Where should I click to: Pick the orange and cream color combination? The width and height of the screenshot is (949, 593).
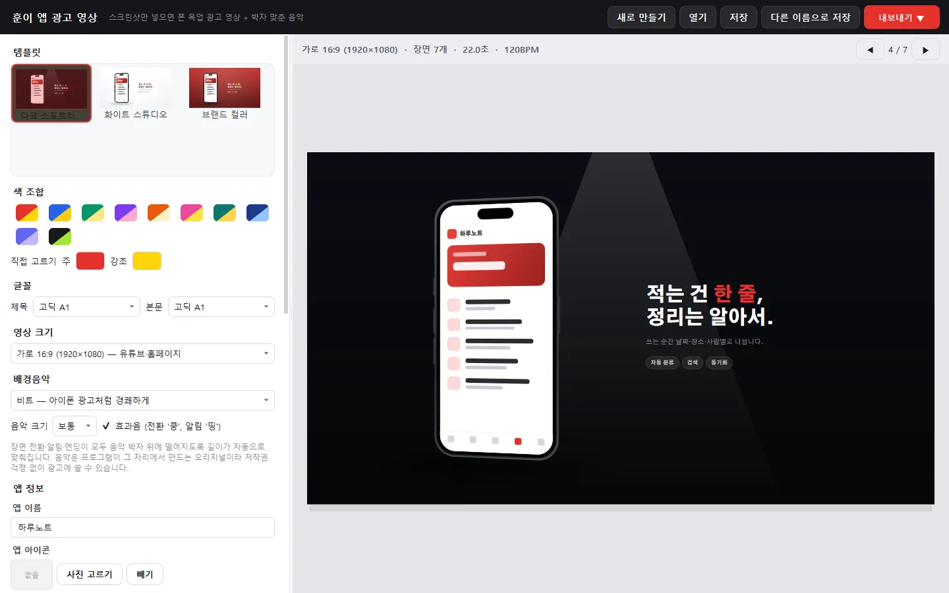click(x=159, y=213)
